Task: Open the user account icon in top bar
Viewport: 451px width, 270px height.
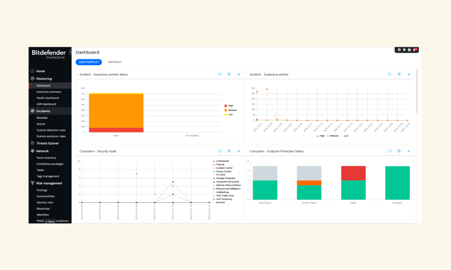Action: (x=399, y=50)
